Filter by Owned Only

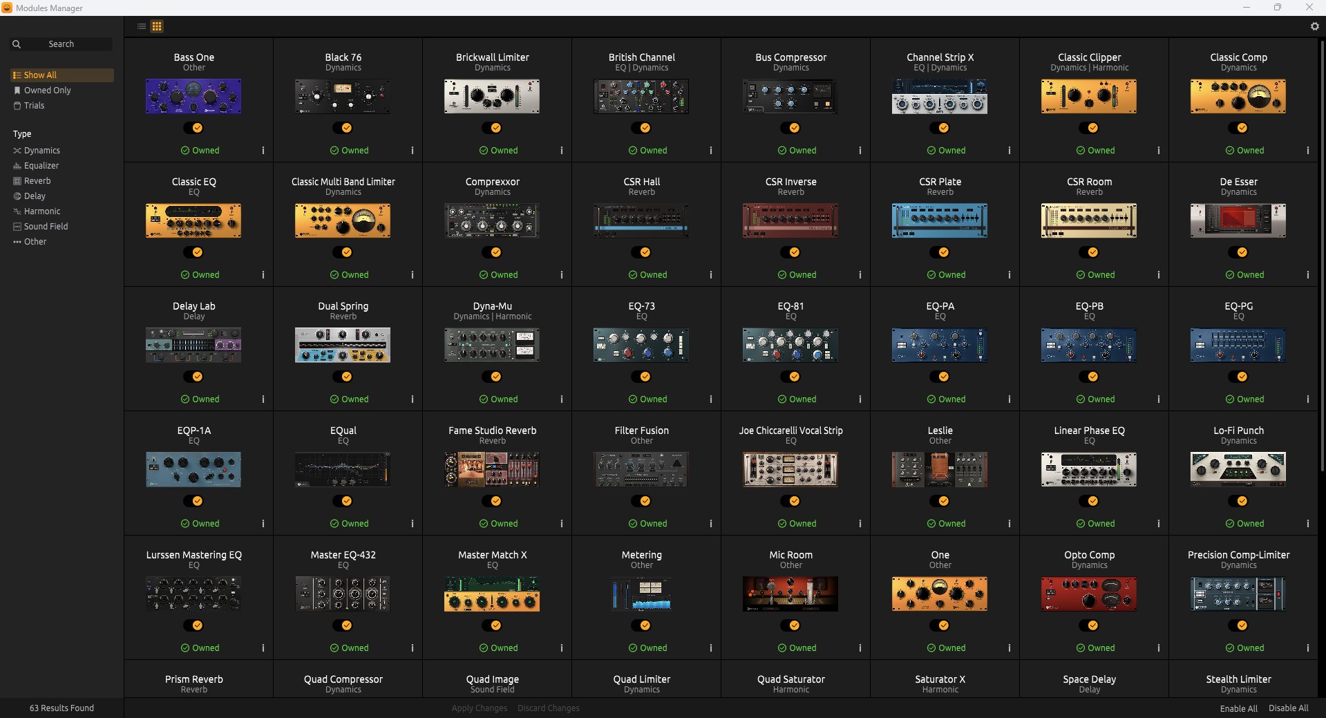click(62, 91)
